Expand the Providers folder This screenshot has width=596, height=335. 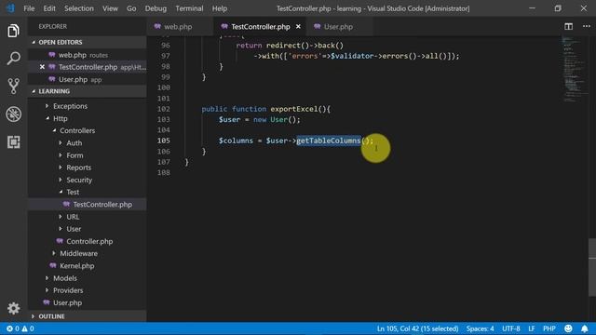tap(68, 290)
